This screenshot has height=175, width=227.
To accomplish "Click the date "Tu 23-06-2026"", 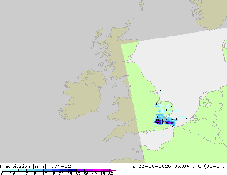I will tap(150, 166).
